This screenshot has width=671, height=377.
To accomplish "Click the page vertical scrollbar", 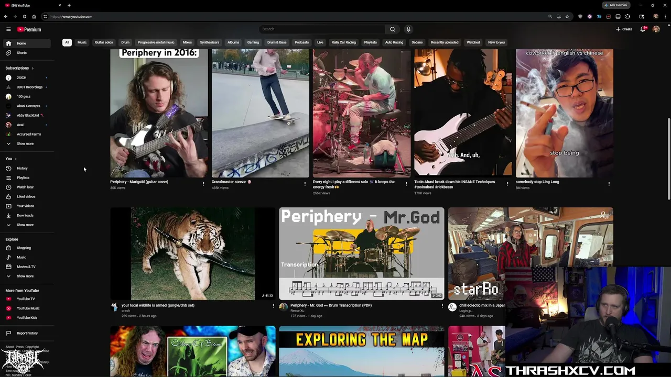I will click(x=668, y=159).
